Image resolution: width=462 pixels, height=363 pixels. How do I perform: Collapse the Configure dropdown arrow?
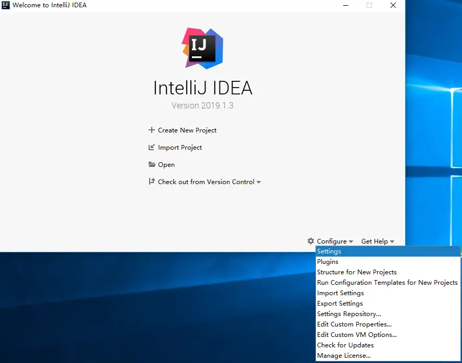pos(350,241)
